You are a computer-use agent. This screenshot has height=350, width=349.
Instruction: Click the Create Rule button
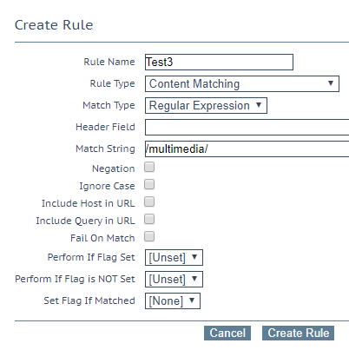click(x=298, y=333)
